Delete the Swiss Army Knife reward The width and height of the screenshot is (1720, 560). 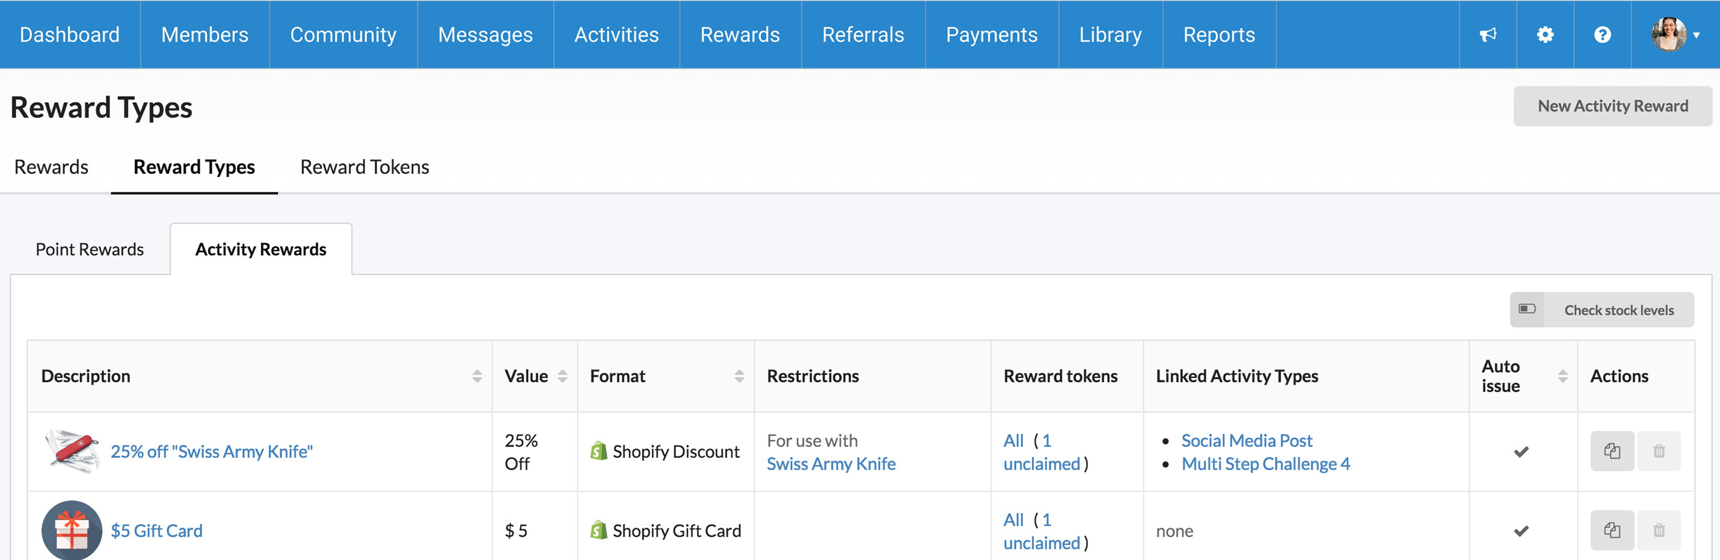click(x=1659, y=451)
